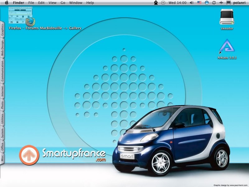Viewport: 249px width, 187px height.
Task: Click the sync arrows menu bar icon
Action: (x=214, y=3)
